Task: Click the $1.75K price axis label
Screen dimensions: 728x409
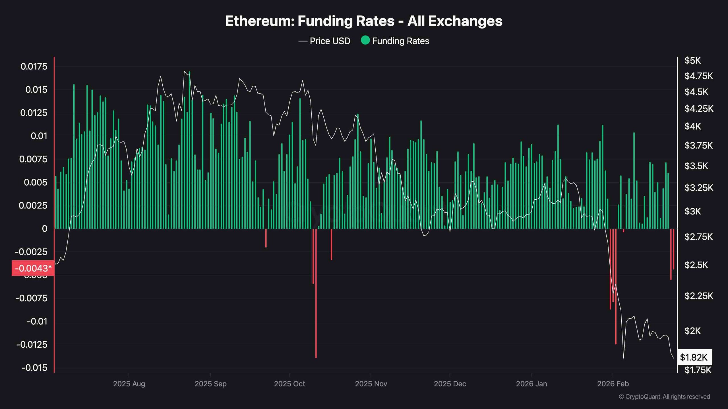Action: [698, 370]
